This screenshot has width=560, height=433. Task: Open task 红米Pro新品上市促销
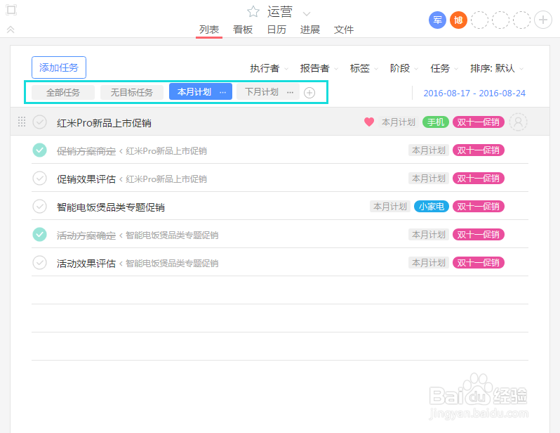pyautogui.click(x=104, y=123)
